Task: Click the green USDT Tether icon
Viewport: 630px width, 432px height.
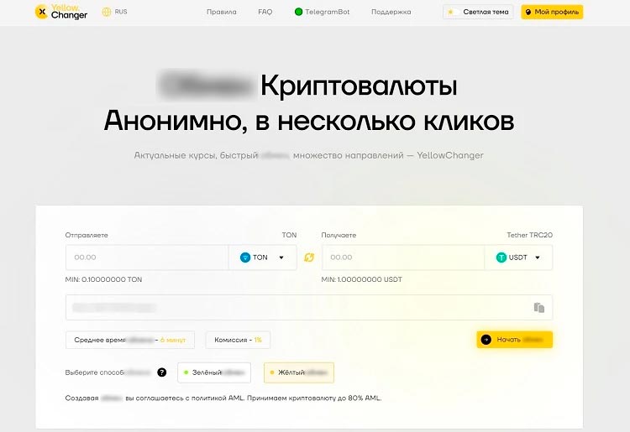Action: (501, 258)
